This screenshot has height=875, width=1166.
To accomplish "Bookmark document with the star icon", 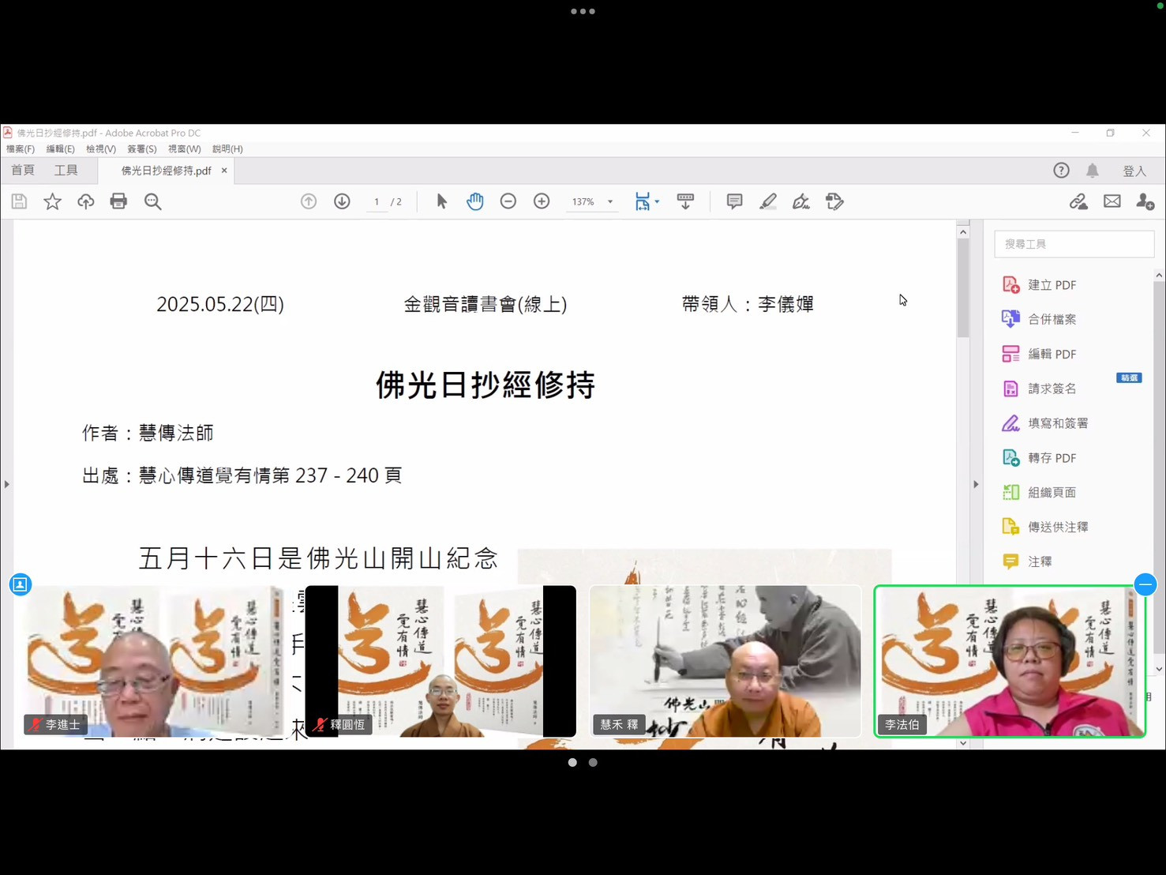I will point(52,201).
